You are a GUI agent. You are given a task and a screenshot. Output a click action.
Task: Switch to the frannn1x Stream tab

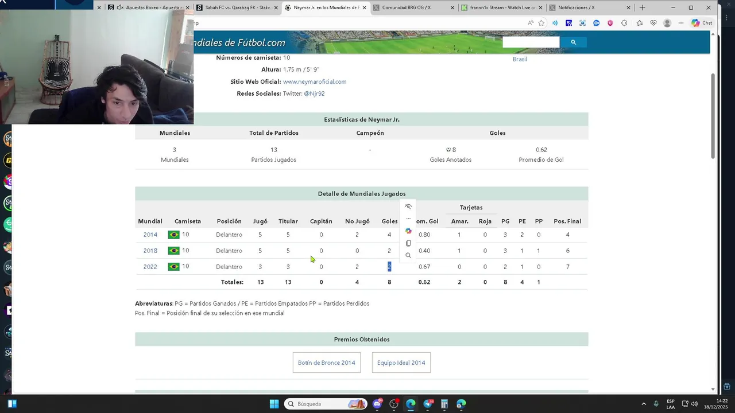coord(501,7)
